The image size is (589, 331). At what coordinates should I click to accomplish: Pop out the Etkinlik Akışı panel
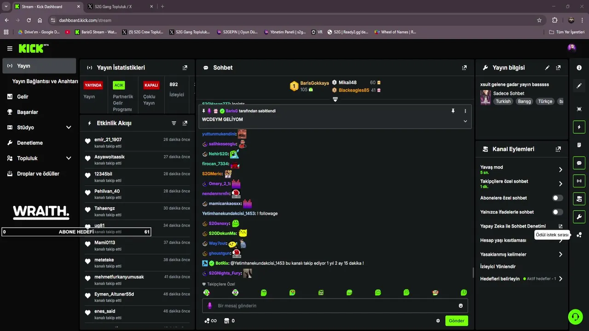pyautogui.click(x=185, y=123)
